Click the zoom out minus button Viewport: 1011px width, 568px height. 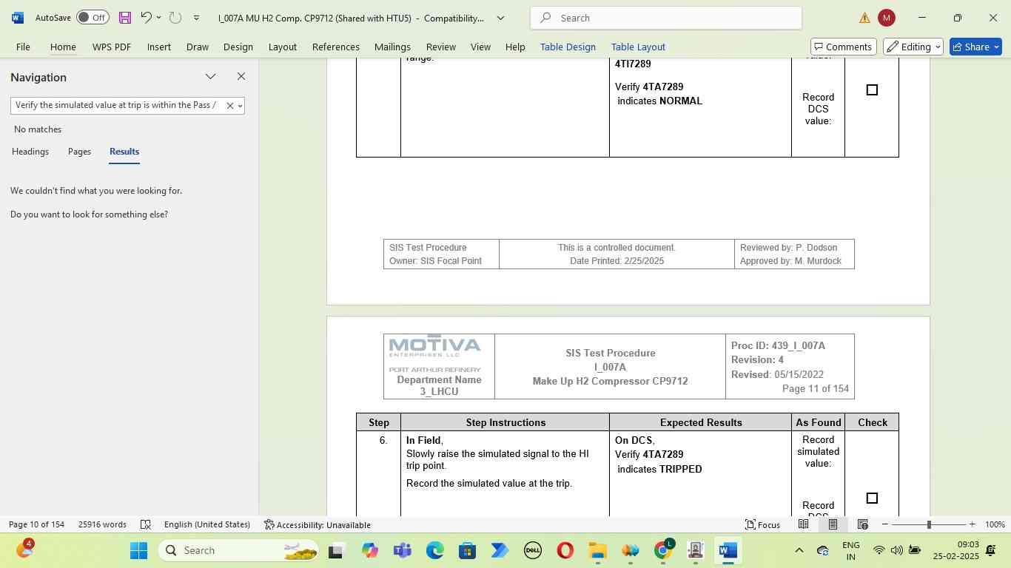[885, 524]
